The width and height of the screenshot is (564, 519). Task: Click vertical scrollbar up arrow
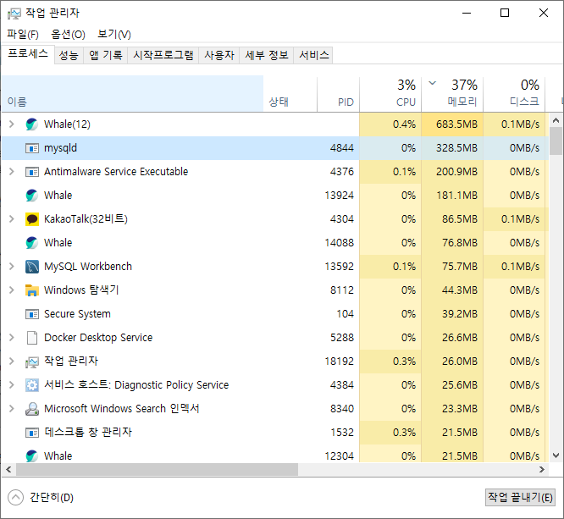coord(556,120)
